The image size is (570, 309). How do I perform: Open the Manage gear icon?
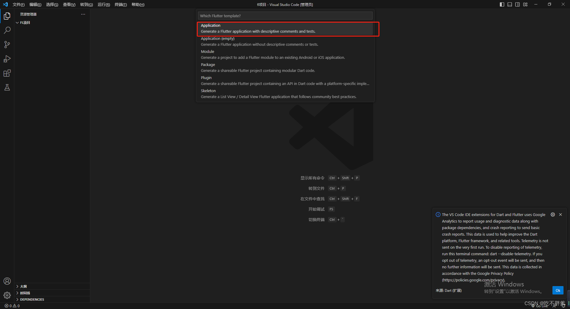(7, 295)
